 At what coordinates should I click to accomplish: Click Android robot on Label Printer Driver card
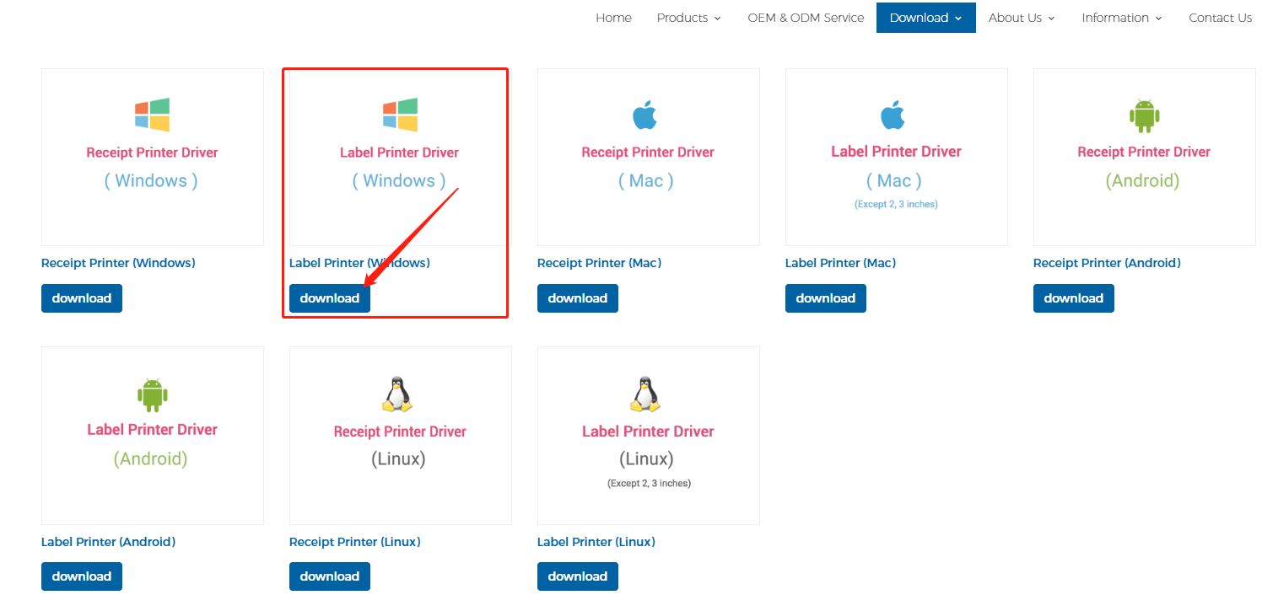153,394
